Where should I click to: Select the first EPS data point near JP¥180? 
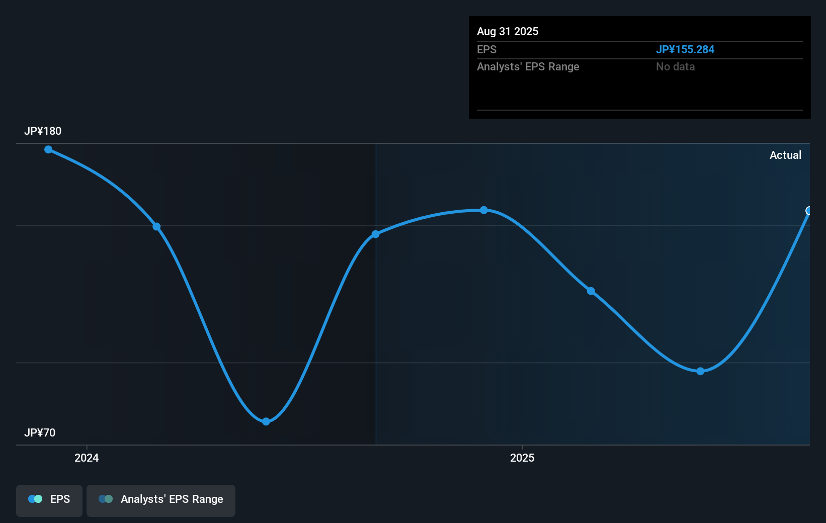48,149
